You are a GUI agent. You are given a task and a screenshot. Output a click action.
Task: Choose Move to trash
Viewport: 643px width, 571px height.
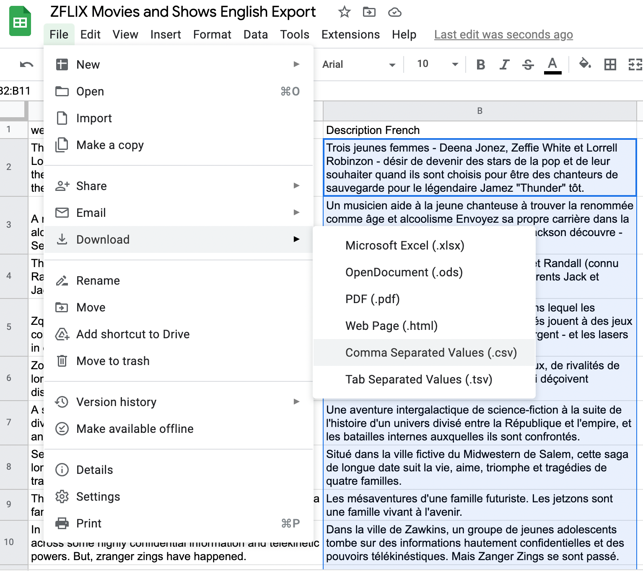178,361
